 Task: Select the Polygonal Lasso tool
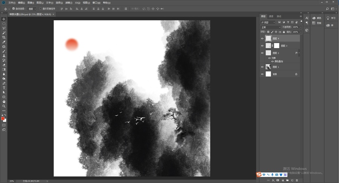point(4,28)
